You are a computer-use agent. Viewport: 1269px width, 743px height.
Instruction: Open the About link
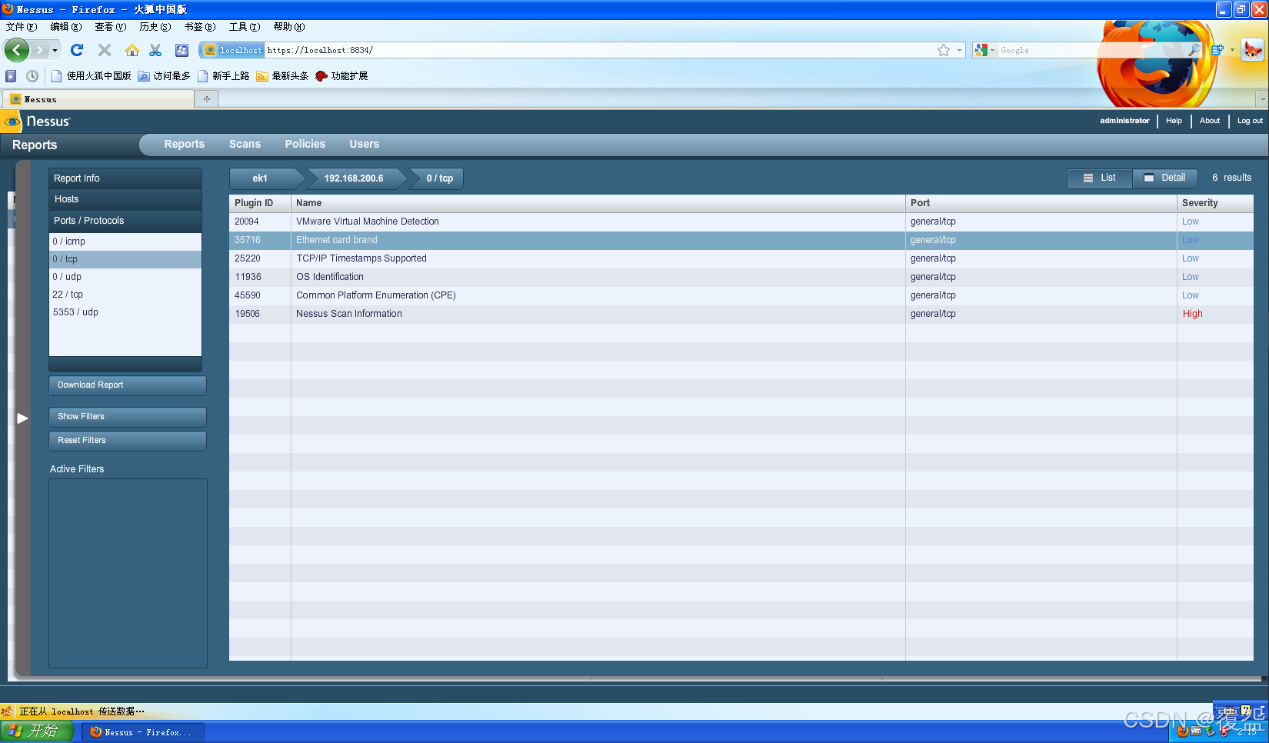point(1210,121)
